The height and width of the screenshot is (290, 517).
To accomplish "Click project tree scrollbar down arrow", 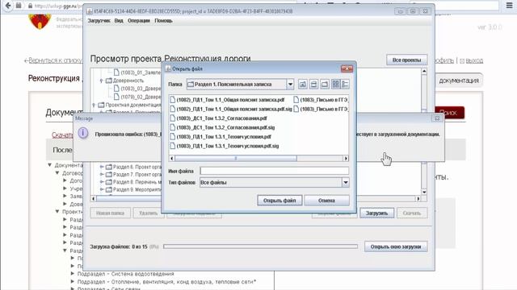I will [x=424, y=192].
